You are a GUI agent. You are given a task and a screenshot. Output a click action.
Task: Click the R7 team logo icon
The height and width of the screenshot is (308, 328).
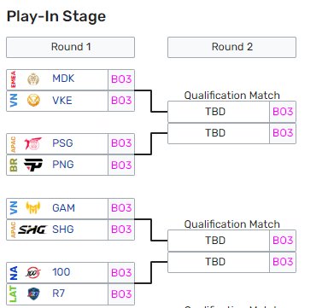pyautogui.click(x=33, y=293)
